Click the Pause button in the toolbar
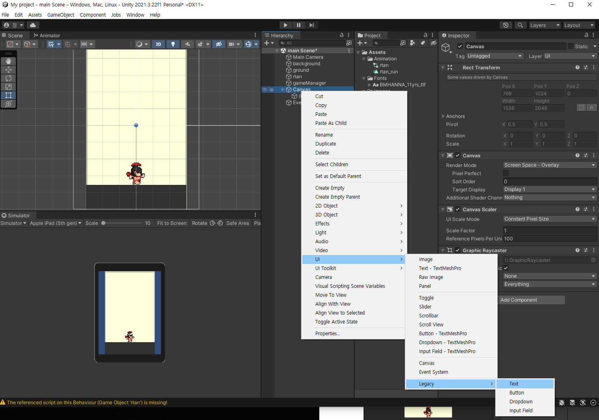This screenshot has width=599, height=420. (x=299, y=25)
